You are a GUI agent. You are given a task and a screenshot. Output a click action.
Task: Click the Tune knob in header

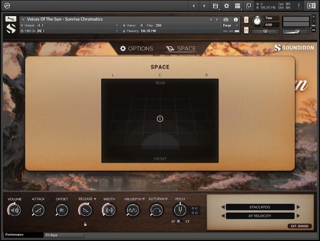(257, 21)
